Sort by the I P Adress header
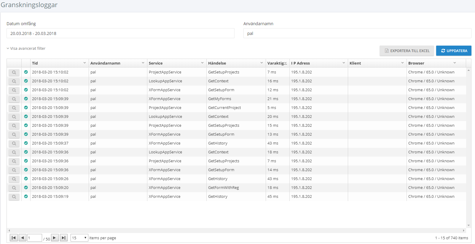475x244 pixels. (300, 63)
